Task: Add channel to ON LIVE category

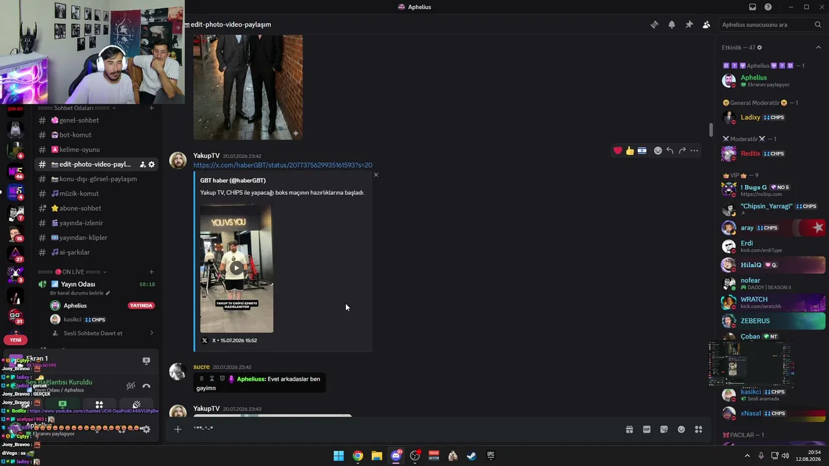Action: coord(152,272)
